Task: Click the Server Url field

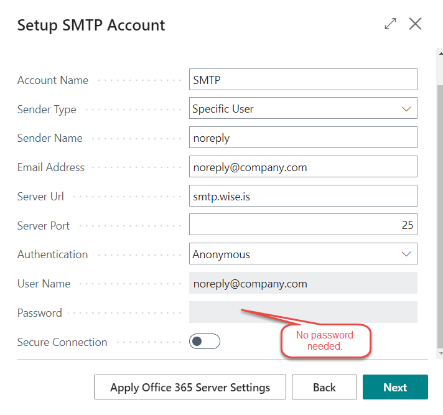Action: click(x=303, y=196)
